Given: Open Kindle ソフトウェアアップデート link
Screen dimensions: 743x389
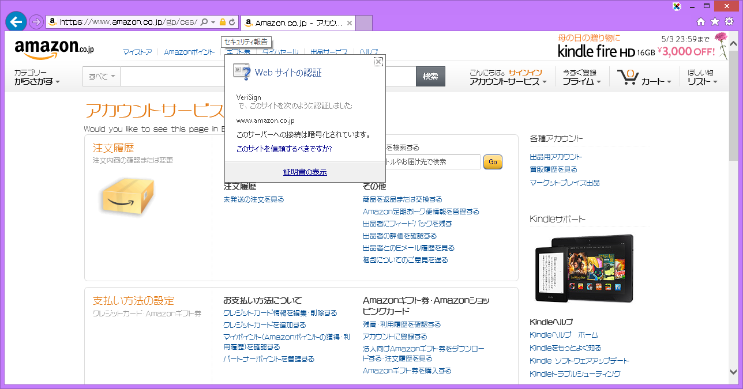Looking at the screenshot, I should click(579, 361).
